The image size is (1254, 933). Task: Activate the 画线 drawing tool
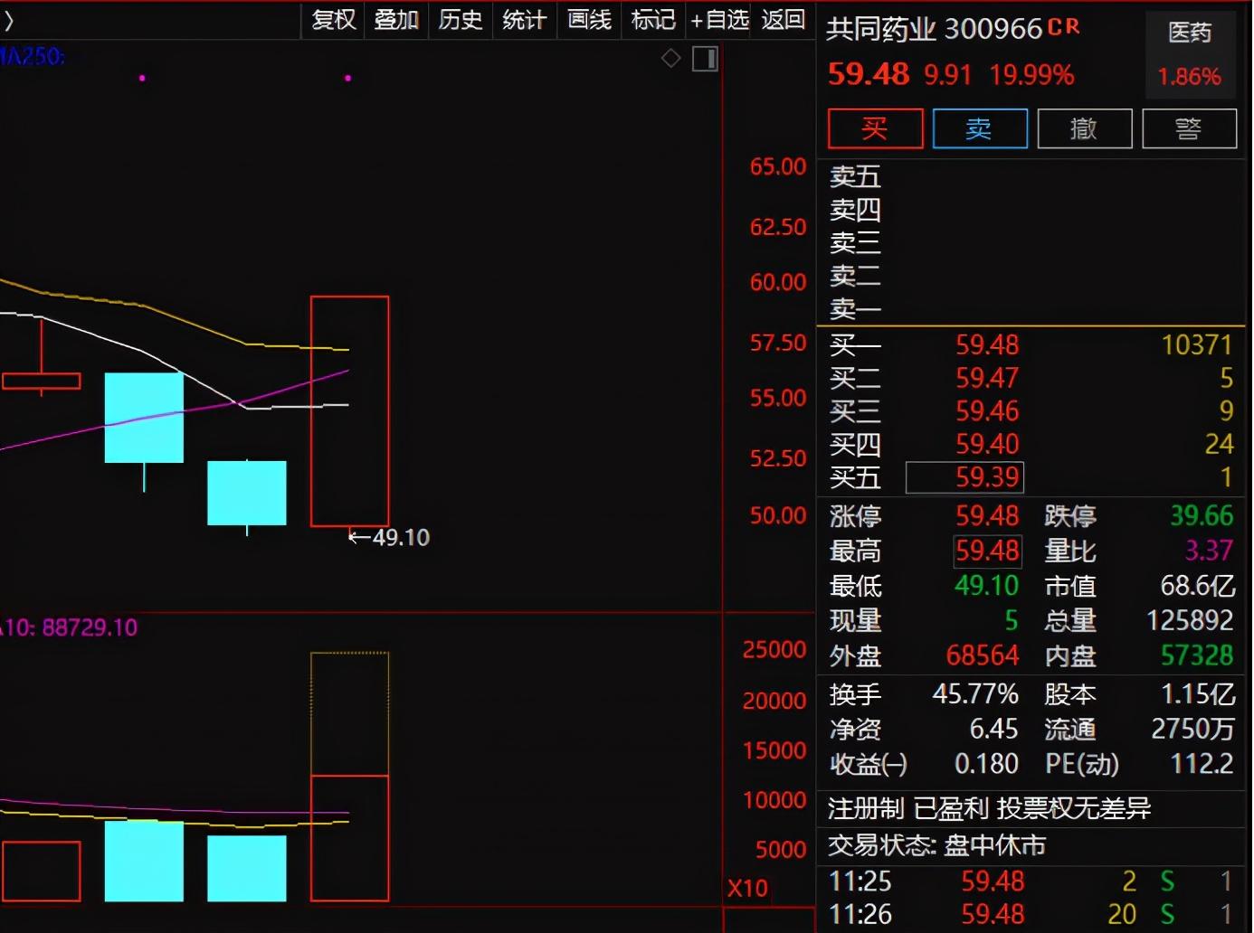(x=589, y=19)
